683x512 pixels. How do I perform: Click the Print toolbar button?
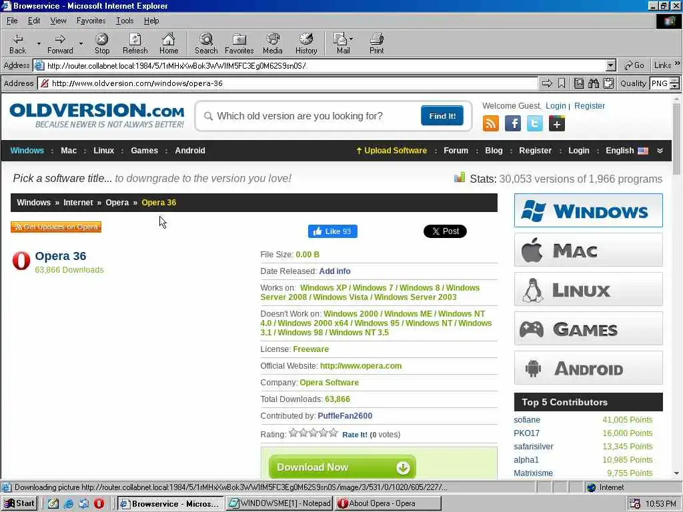coord(376,43)
